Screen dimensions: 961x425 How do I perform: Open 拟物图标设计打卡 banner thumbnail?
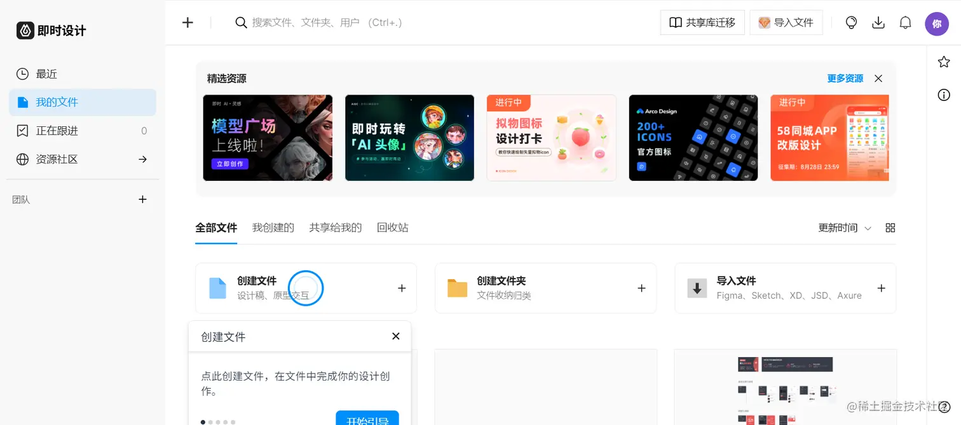click(x=552, y=138)
